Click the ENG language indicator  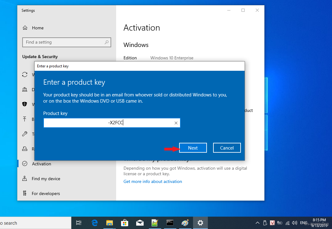pos(304,223)
